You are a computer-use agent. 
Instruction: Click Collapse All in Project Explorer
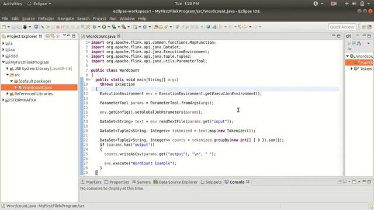(x=48, y=36)
